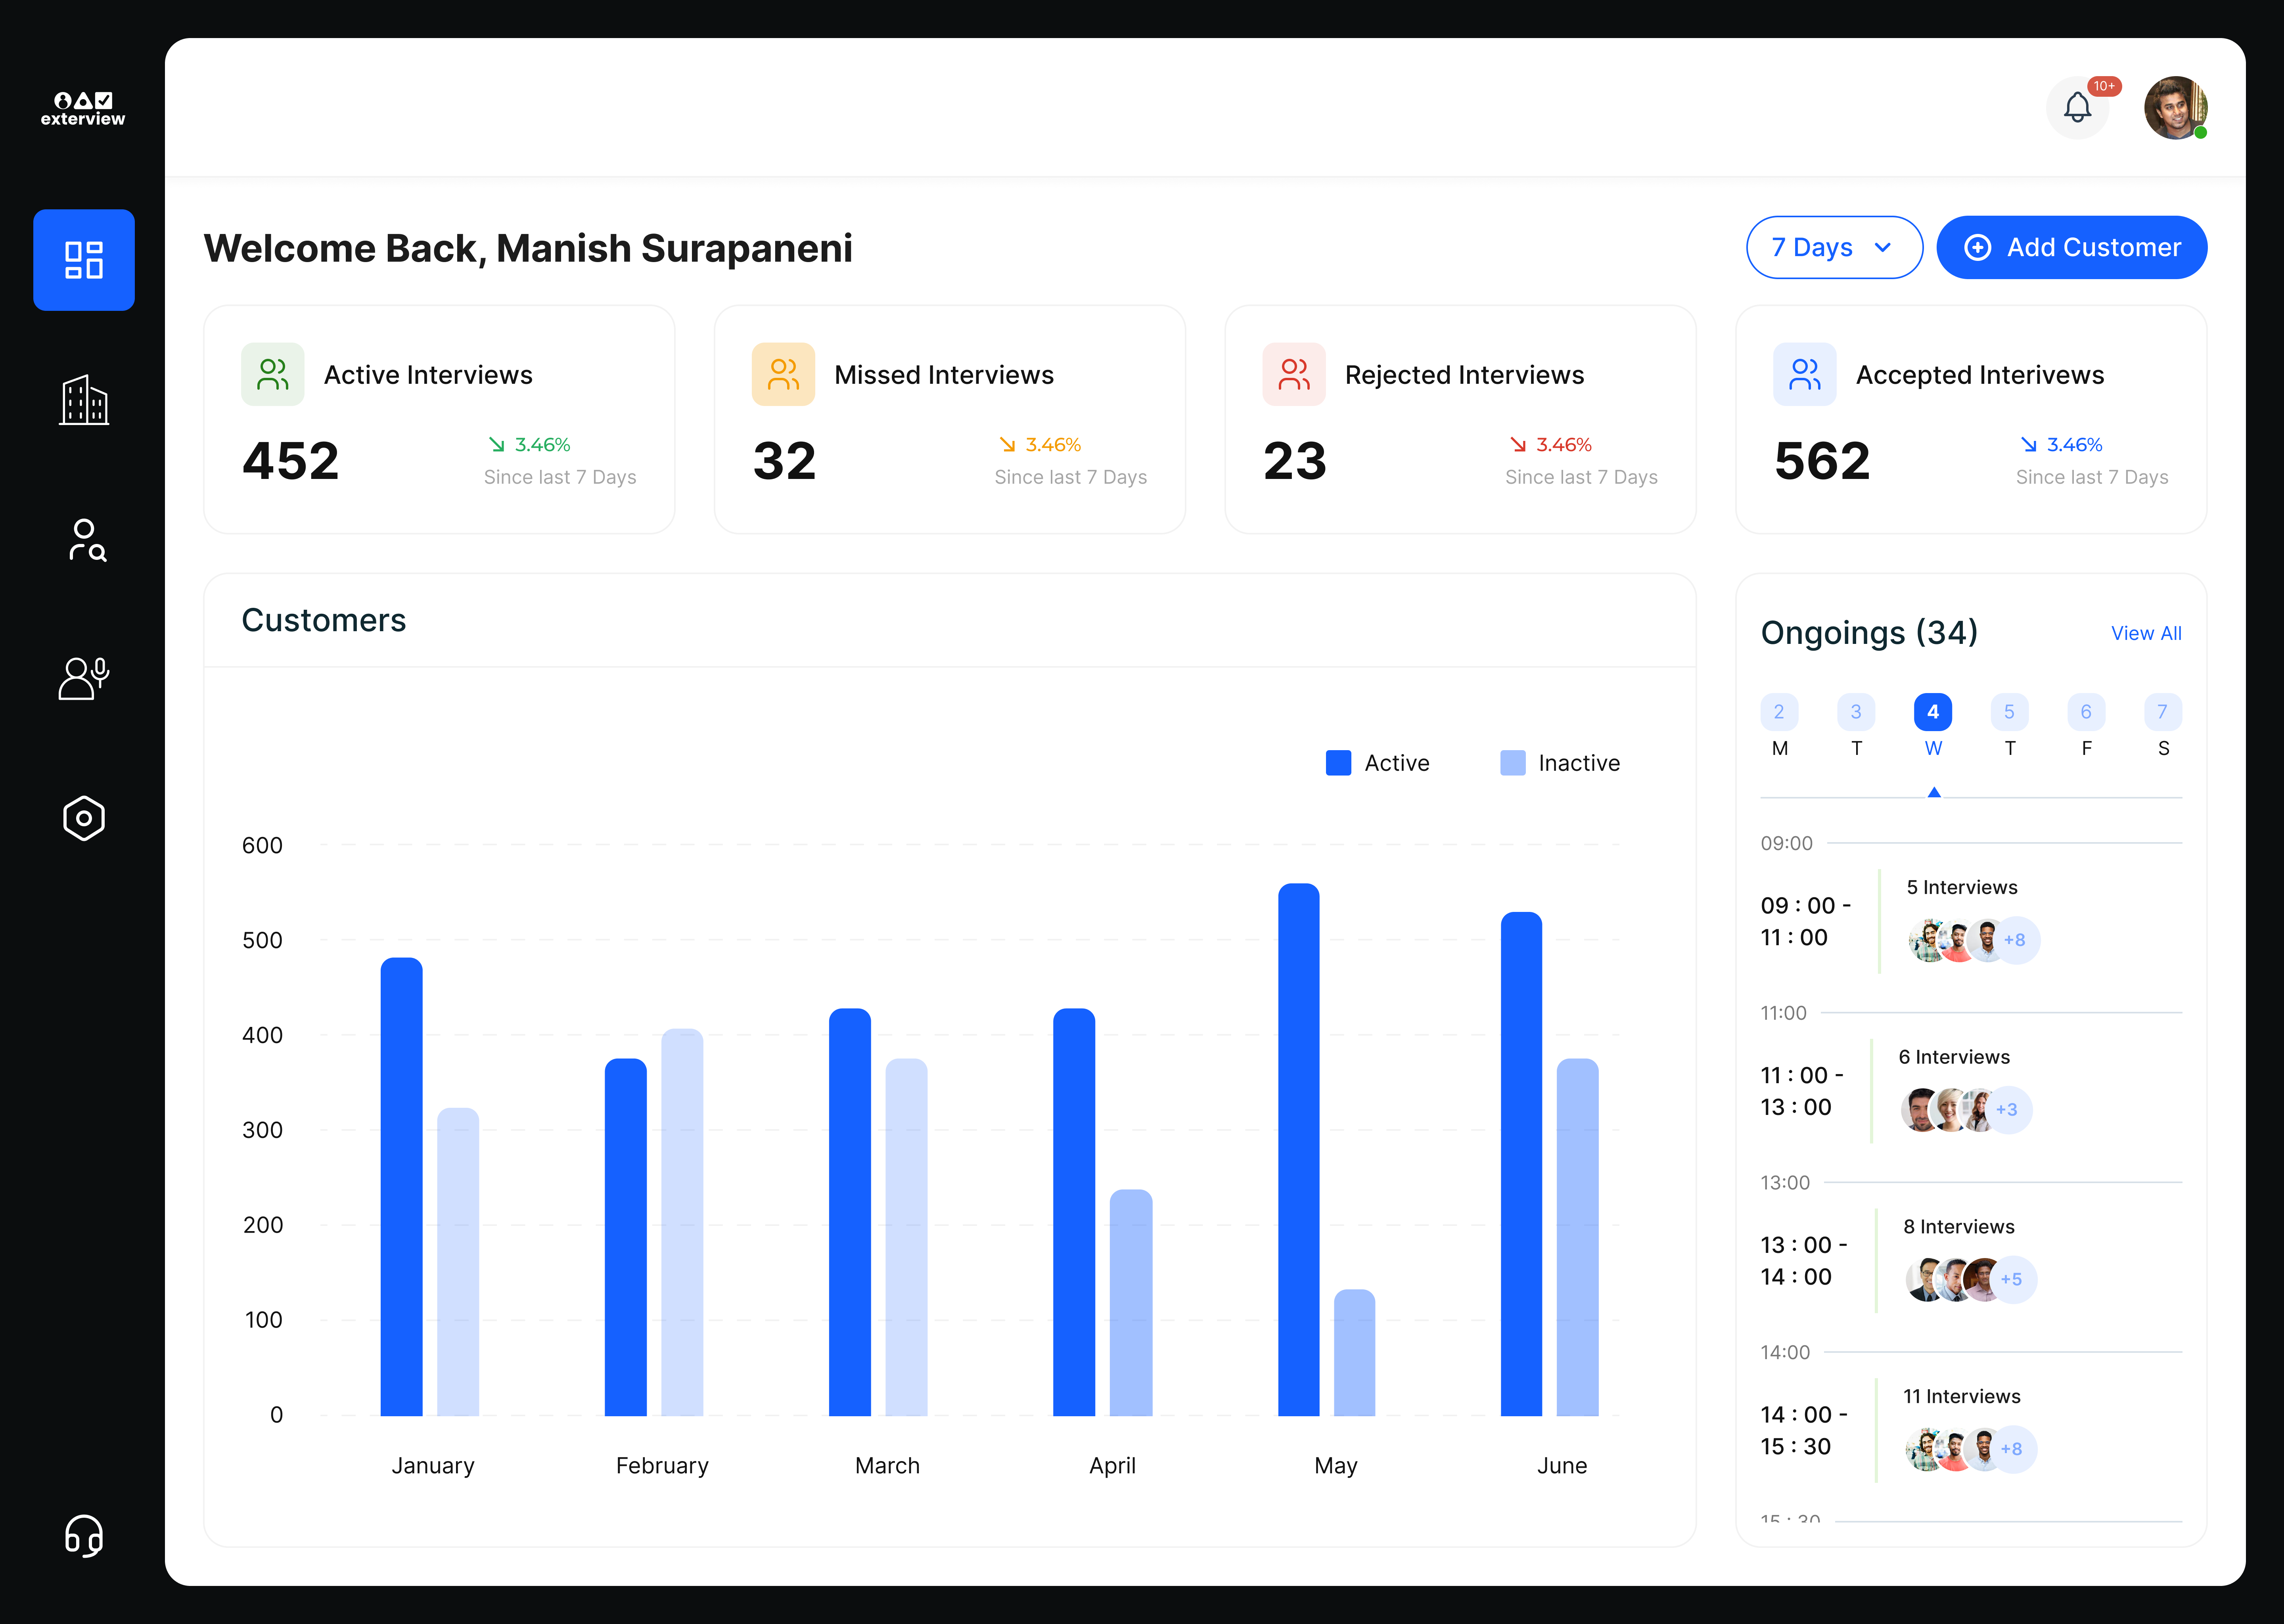Click the Rejected Interviews count 23
The width and height of the screenshot is (2284, 1624).
[1295, 461]
